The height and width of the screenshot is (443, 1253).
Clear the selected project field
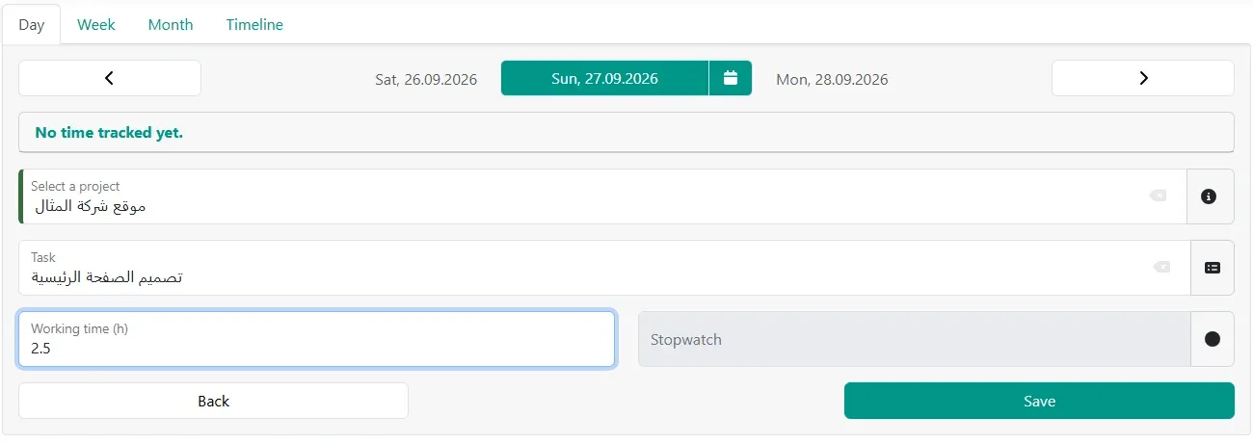click(1158, 195)
